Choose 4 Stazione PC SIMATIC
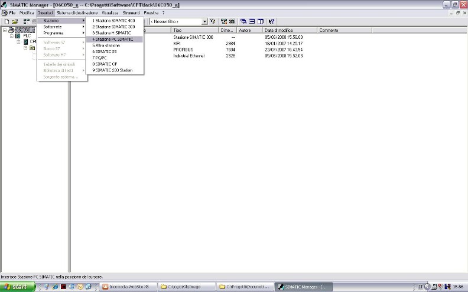The height and width of the screenshot is (292, 468). (115, 40)
